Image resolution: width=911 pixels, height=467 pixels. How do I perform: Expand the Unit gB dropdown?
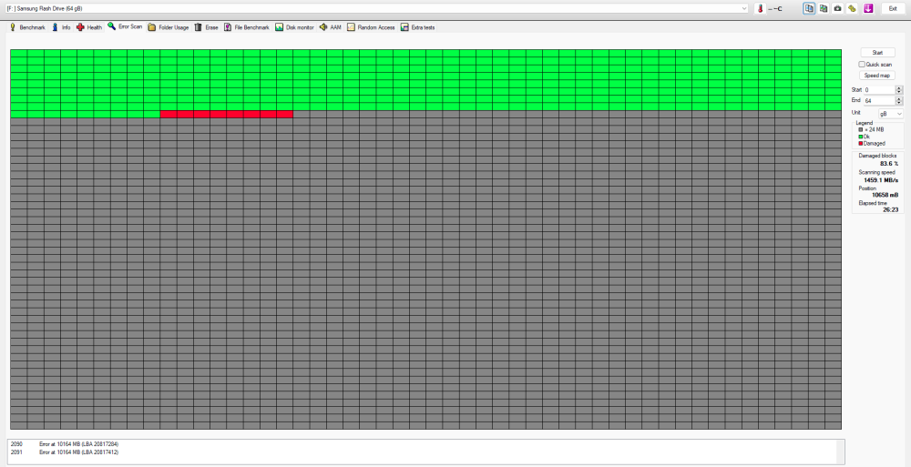pyautogui.click(x=891, y=114)
